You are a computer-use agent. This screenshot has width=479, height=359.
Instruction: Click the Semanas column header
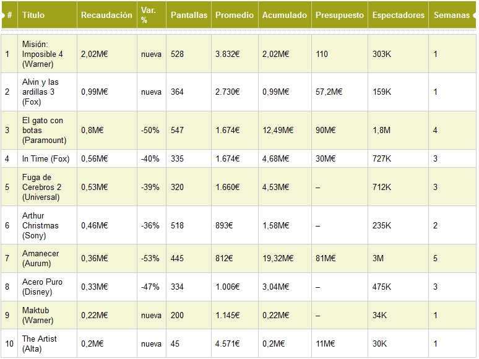452,15
